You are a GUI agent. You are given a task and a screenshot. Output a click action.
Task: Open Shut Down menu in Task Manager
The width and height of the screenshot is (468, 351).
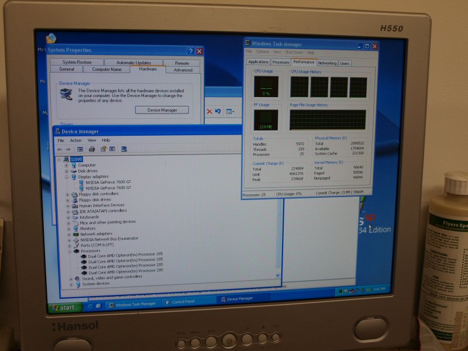pyautogui.click(x=294, y=52)
